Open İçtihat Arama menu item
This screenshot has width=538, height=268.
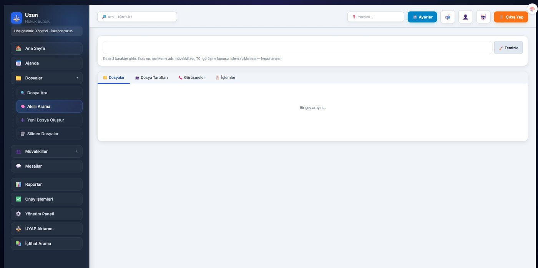coord(46,243)
